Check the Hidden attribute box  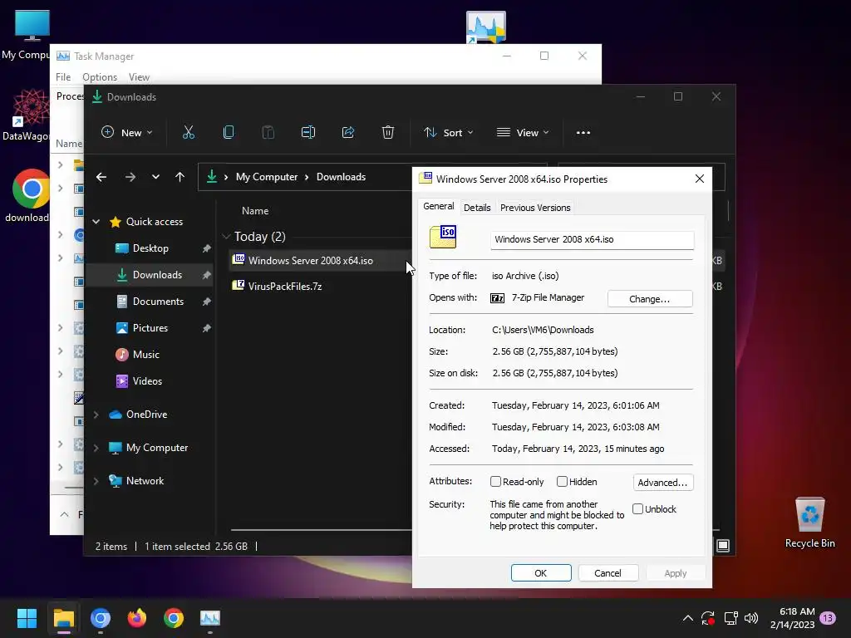[x=563, y=482]
